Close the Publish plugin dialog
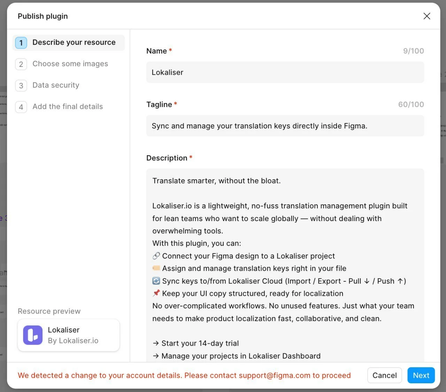Viewport: 446px width, 392px height. [426, 16]
